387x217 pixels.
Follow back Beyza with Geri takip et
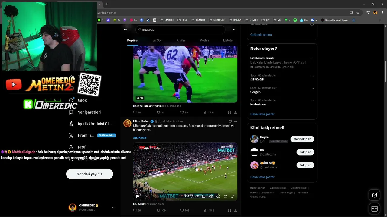302,139
